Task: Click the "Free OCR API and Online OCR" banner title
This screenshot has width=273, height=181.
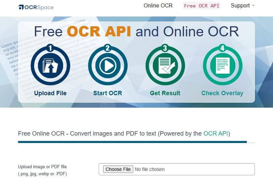Action: point(136,32)
